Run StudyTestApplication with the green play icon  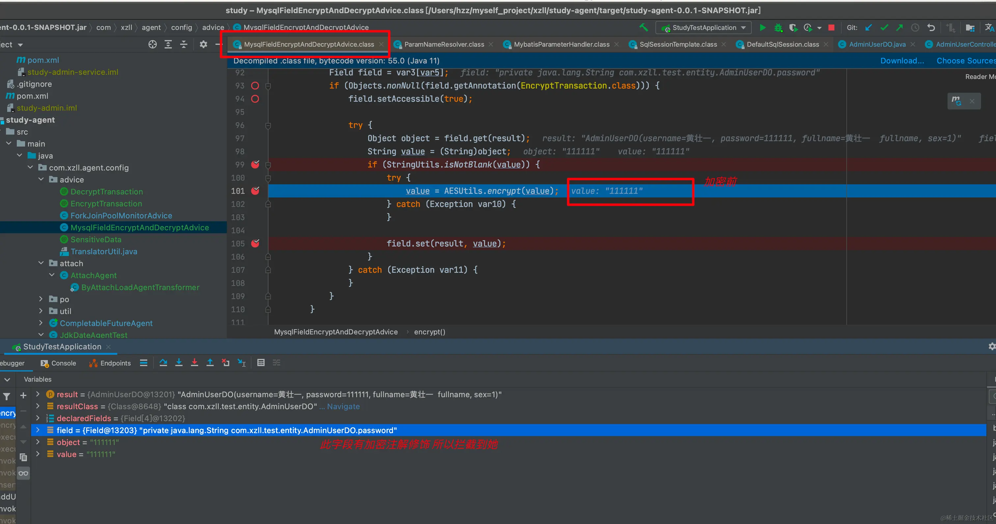point(762,27)
